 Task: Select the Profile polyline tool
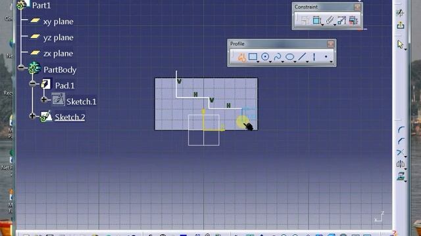pyautogui.click(x=241, y=57)
